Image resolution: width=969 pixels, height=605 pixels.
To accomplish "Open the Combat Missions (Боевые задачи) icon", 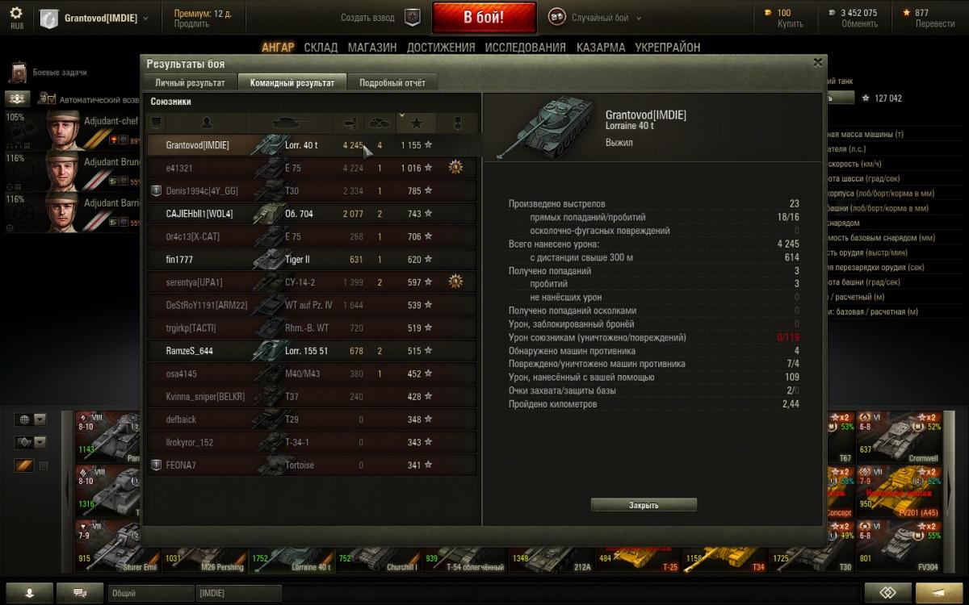I will click(x=18, y=73).
